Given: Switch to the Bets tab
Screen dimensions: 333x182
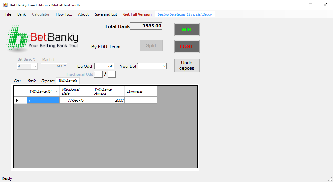Looking at the screenshot, I should coord(18,81).
